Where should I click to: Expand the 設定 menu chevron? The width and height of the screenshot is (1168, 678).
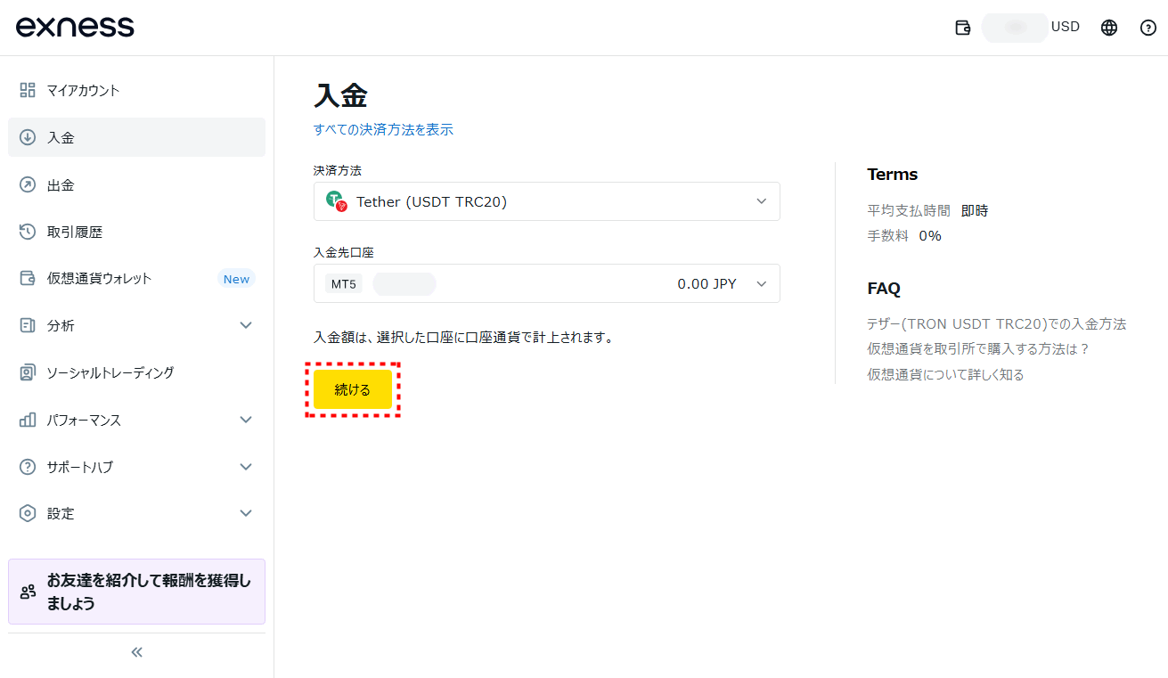pos(247,513)
